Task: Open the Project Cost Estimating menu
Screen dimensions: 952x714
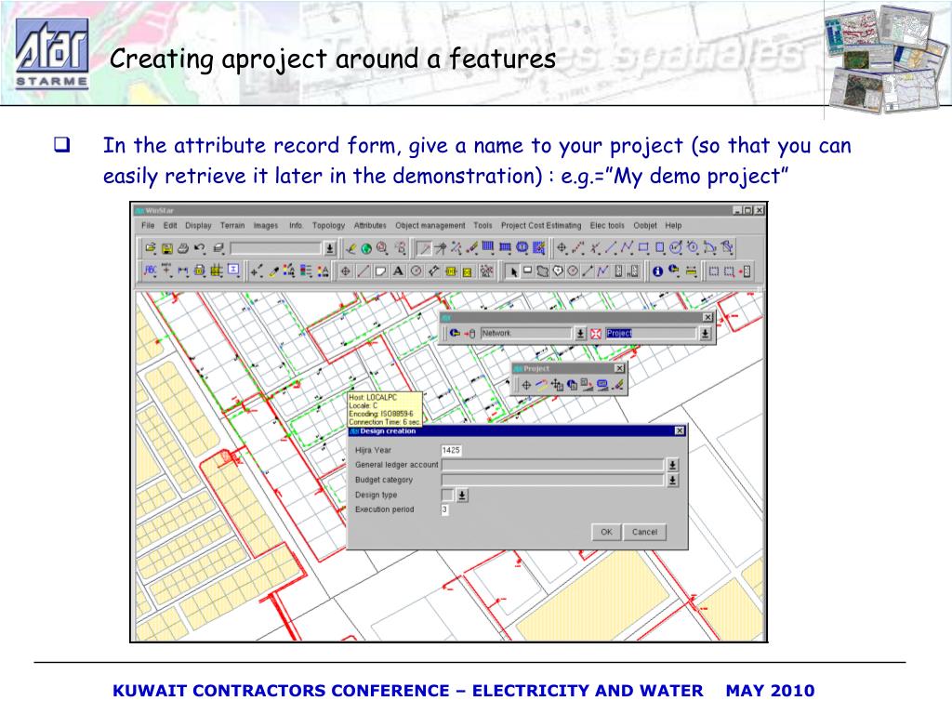Action: point(541,225)
